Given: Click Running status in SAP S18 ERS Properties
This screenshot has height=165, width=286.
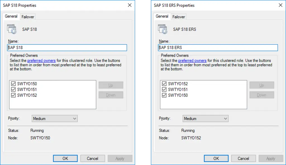Looking at the screenshot, I should click(188, 131).
